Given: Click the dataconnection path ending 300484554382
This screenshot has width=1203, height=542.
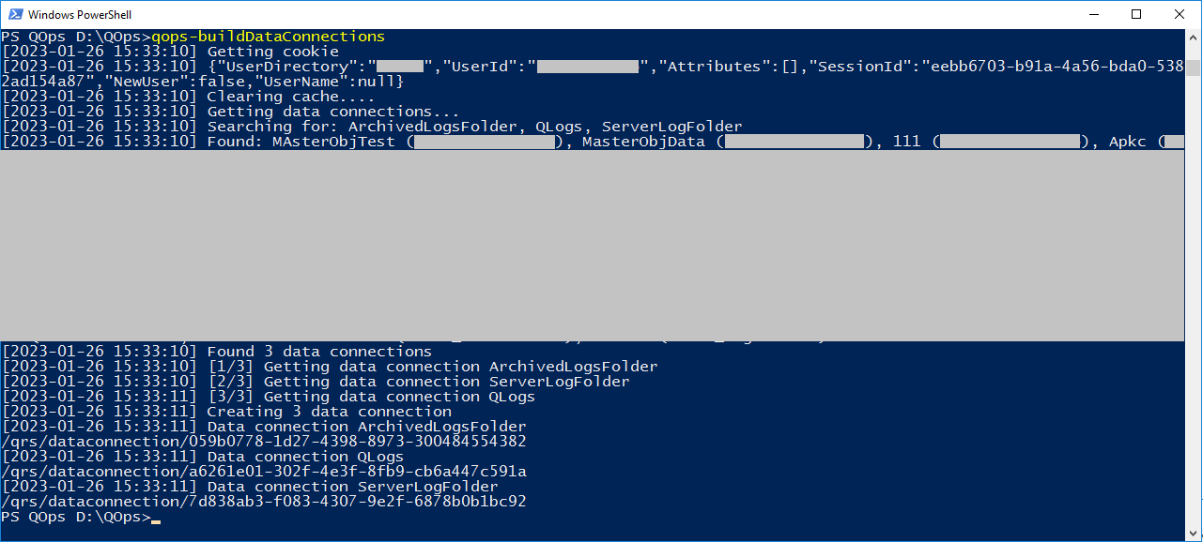Looking at the screenshot, I should click(264, 442).
